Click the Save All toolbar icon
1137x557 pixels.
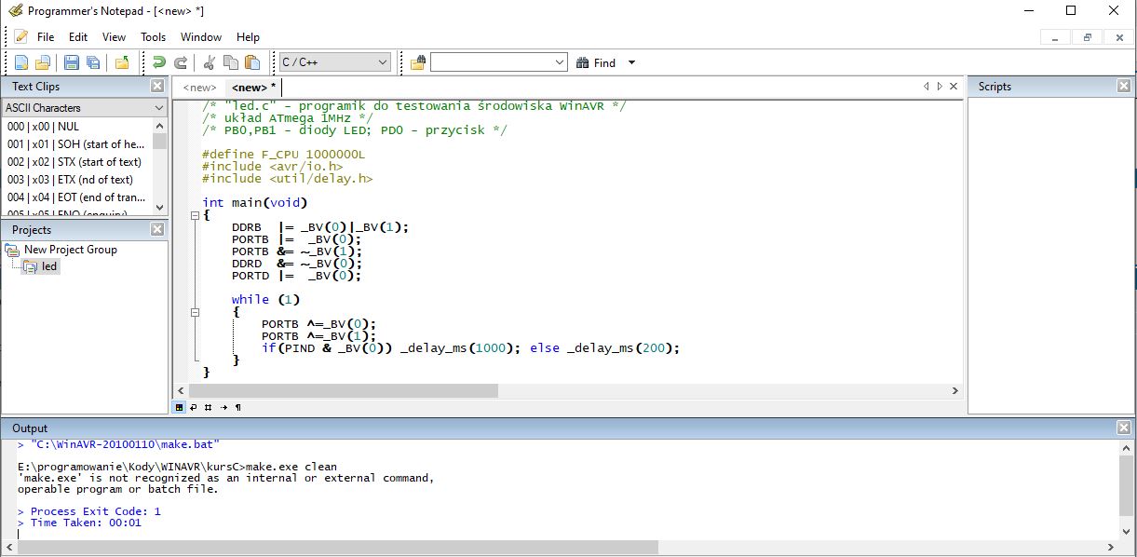(93, 62)
